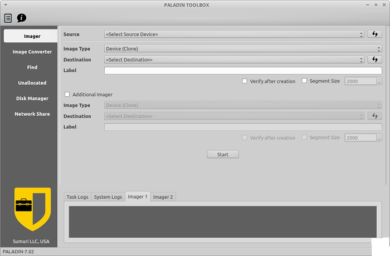Viewport: 390px width, 256px height.
Task: Open the first Select Destination dropdown
Action: coord(234,60)
